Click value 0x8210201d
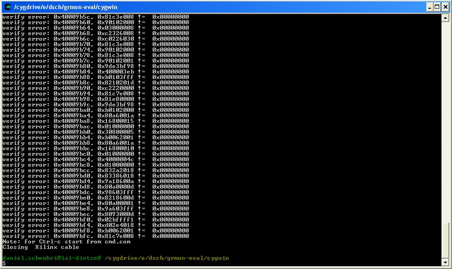 tap(116, 83)
